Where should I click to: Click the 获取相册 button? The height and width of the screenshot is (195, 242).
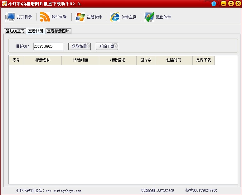point(80,46)
